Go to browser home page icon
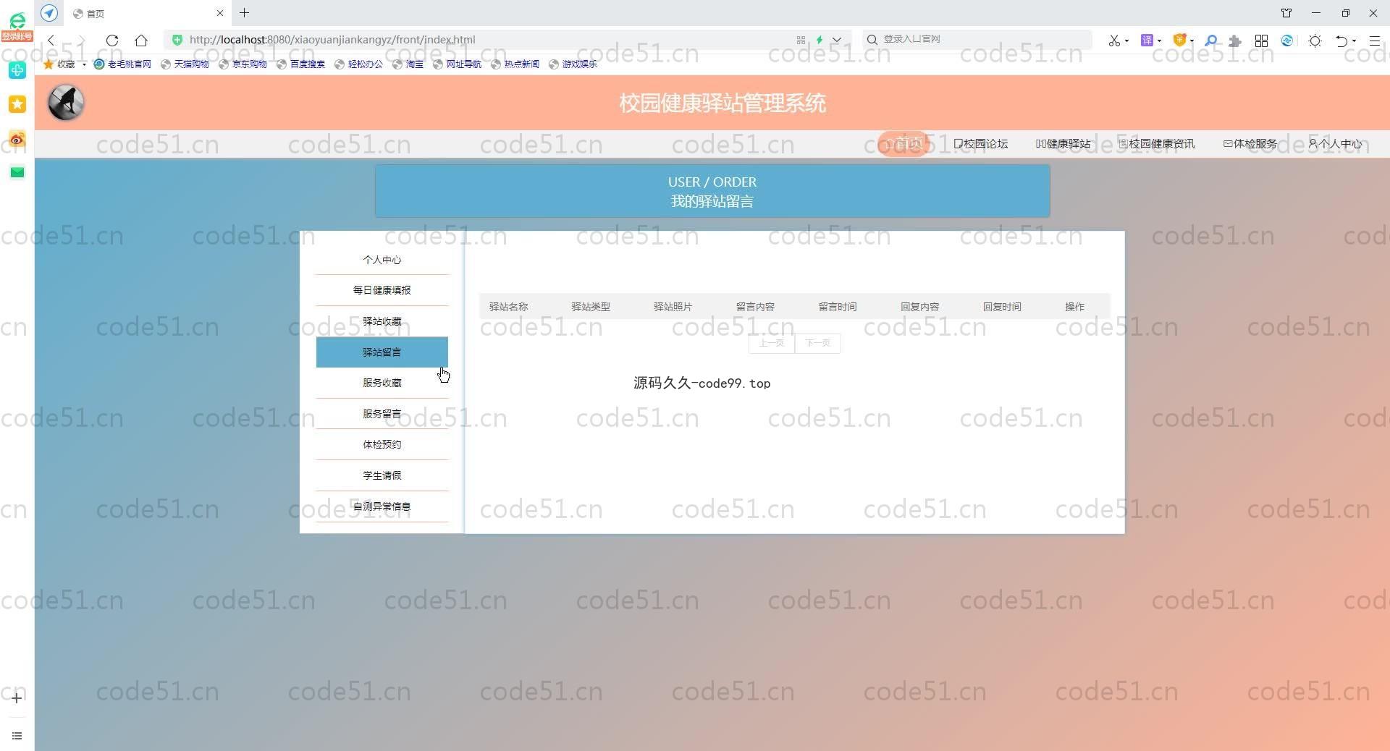This screenshot has height=751, width=1390. pos(141,41)
